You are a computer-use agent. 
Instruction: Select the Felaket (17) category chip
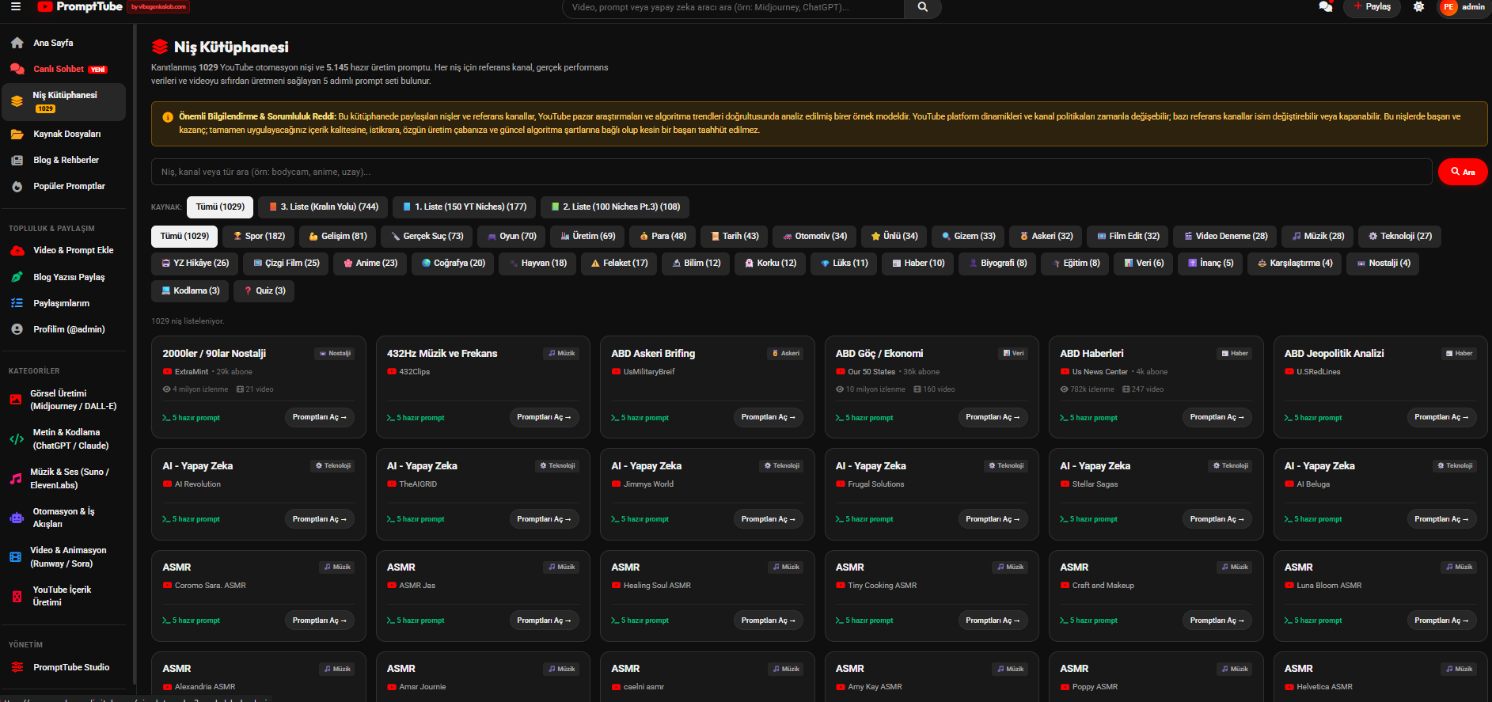click(x=619, y=263)
